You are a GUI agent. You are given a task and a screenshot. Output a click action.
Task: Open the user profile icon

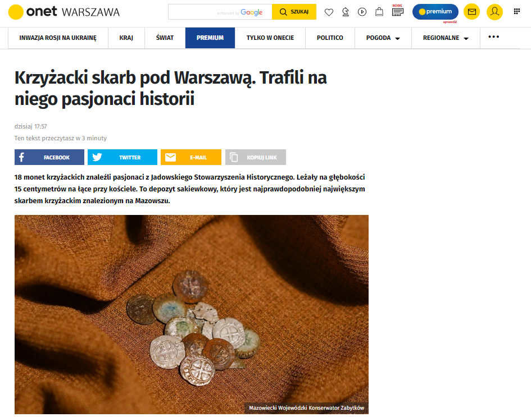click(x=495, y=12)
